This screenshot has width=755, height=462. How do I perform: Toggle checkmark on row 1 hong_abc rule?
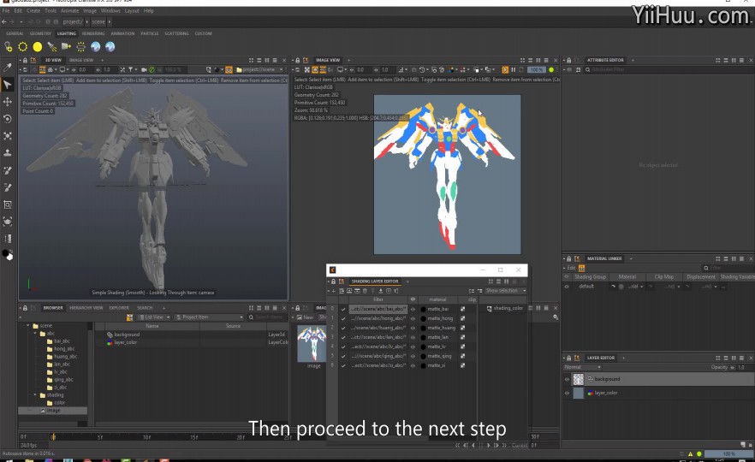[343, 318]
